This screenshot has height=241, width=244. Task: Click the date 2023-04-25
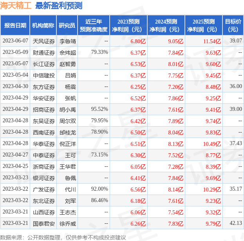(15, 166)
